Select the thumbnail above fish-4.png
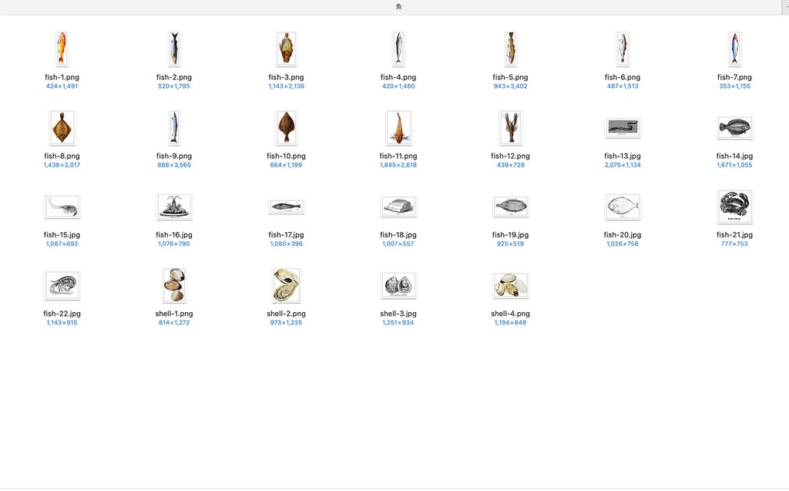 tap(398, 49)
